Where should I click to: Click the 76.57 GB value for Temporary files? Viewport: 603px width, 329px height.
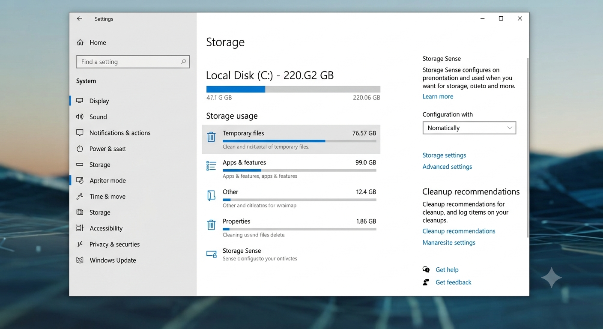pyautogui.click(x=364, y=133)
